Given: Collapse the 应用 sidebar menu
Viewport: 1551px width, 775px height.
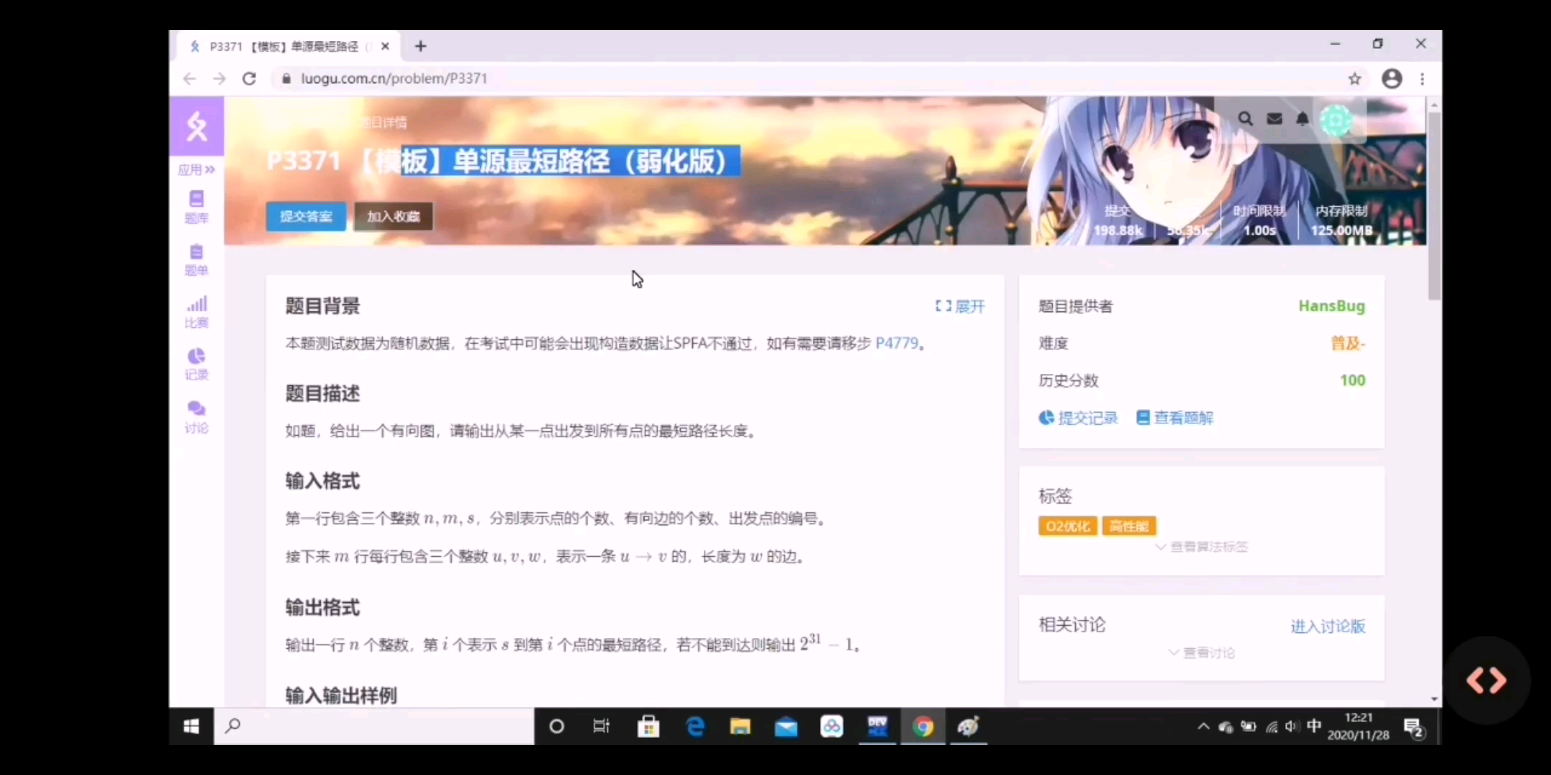Looking at the screenshot, I should [x=195, y=169].
